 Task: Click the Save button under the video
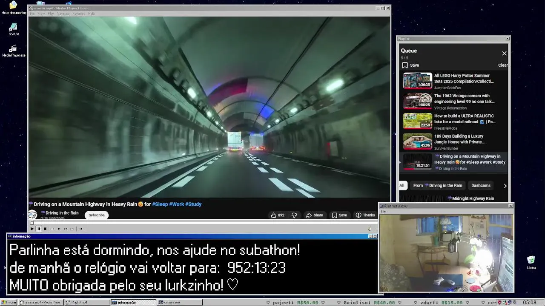pos(339,215)
